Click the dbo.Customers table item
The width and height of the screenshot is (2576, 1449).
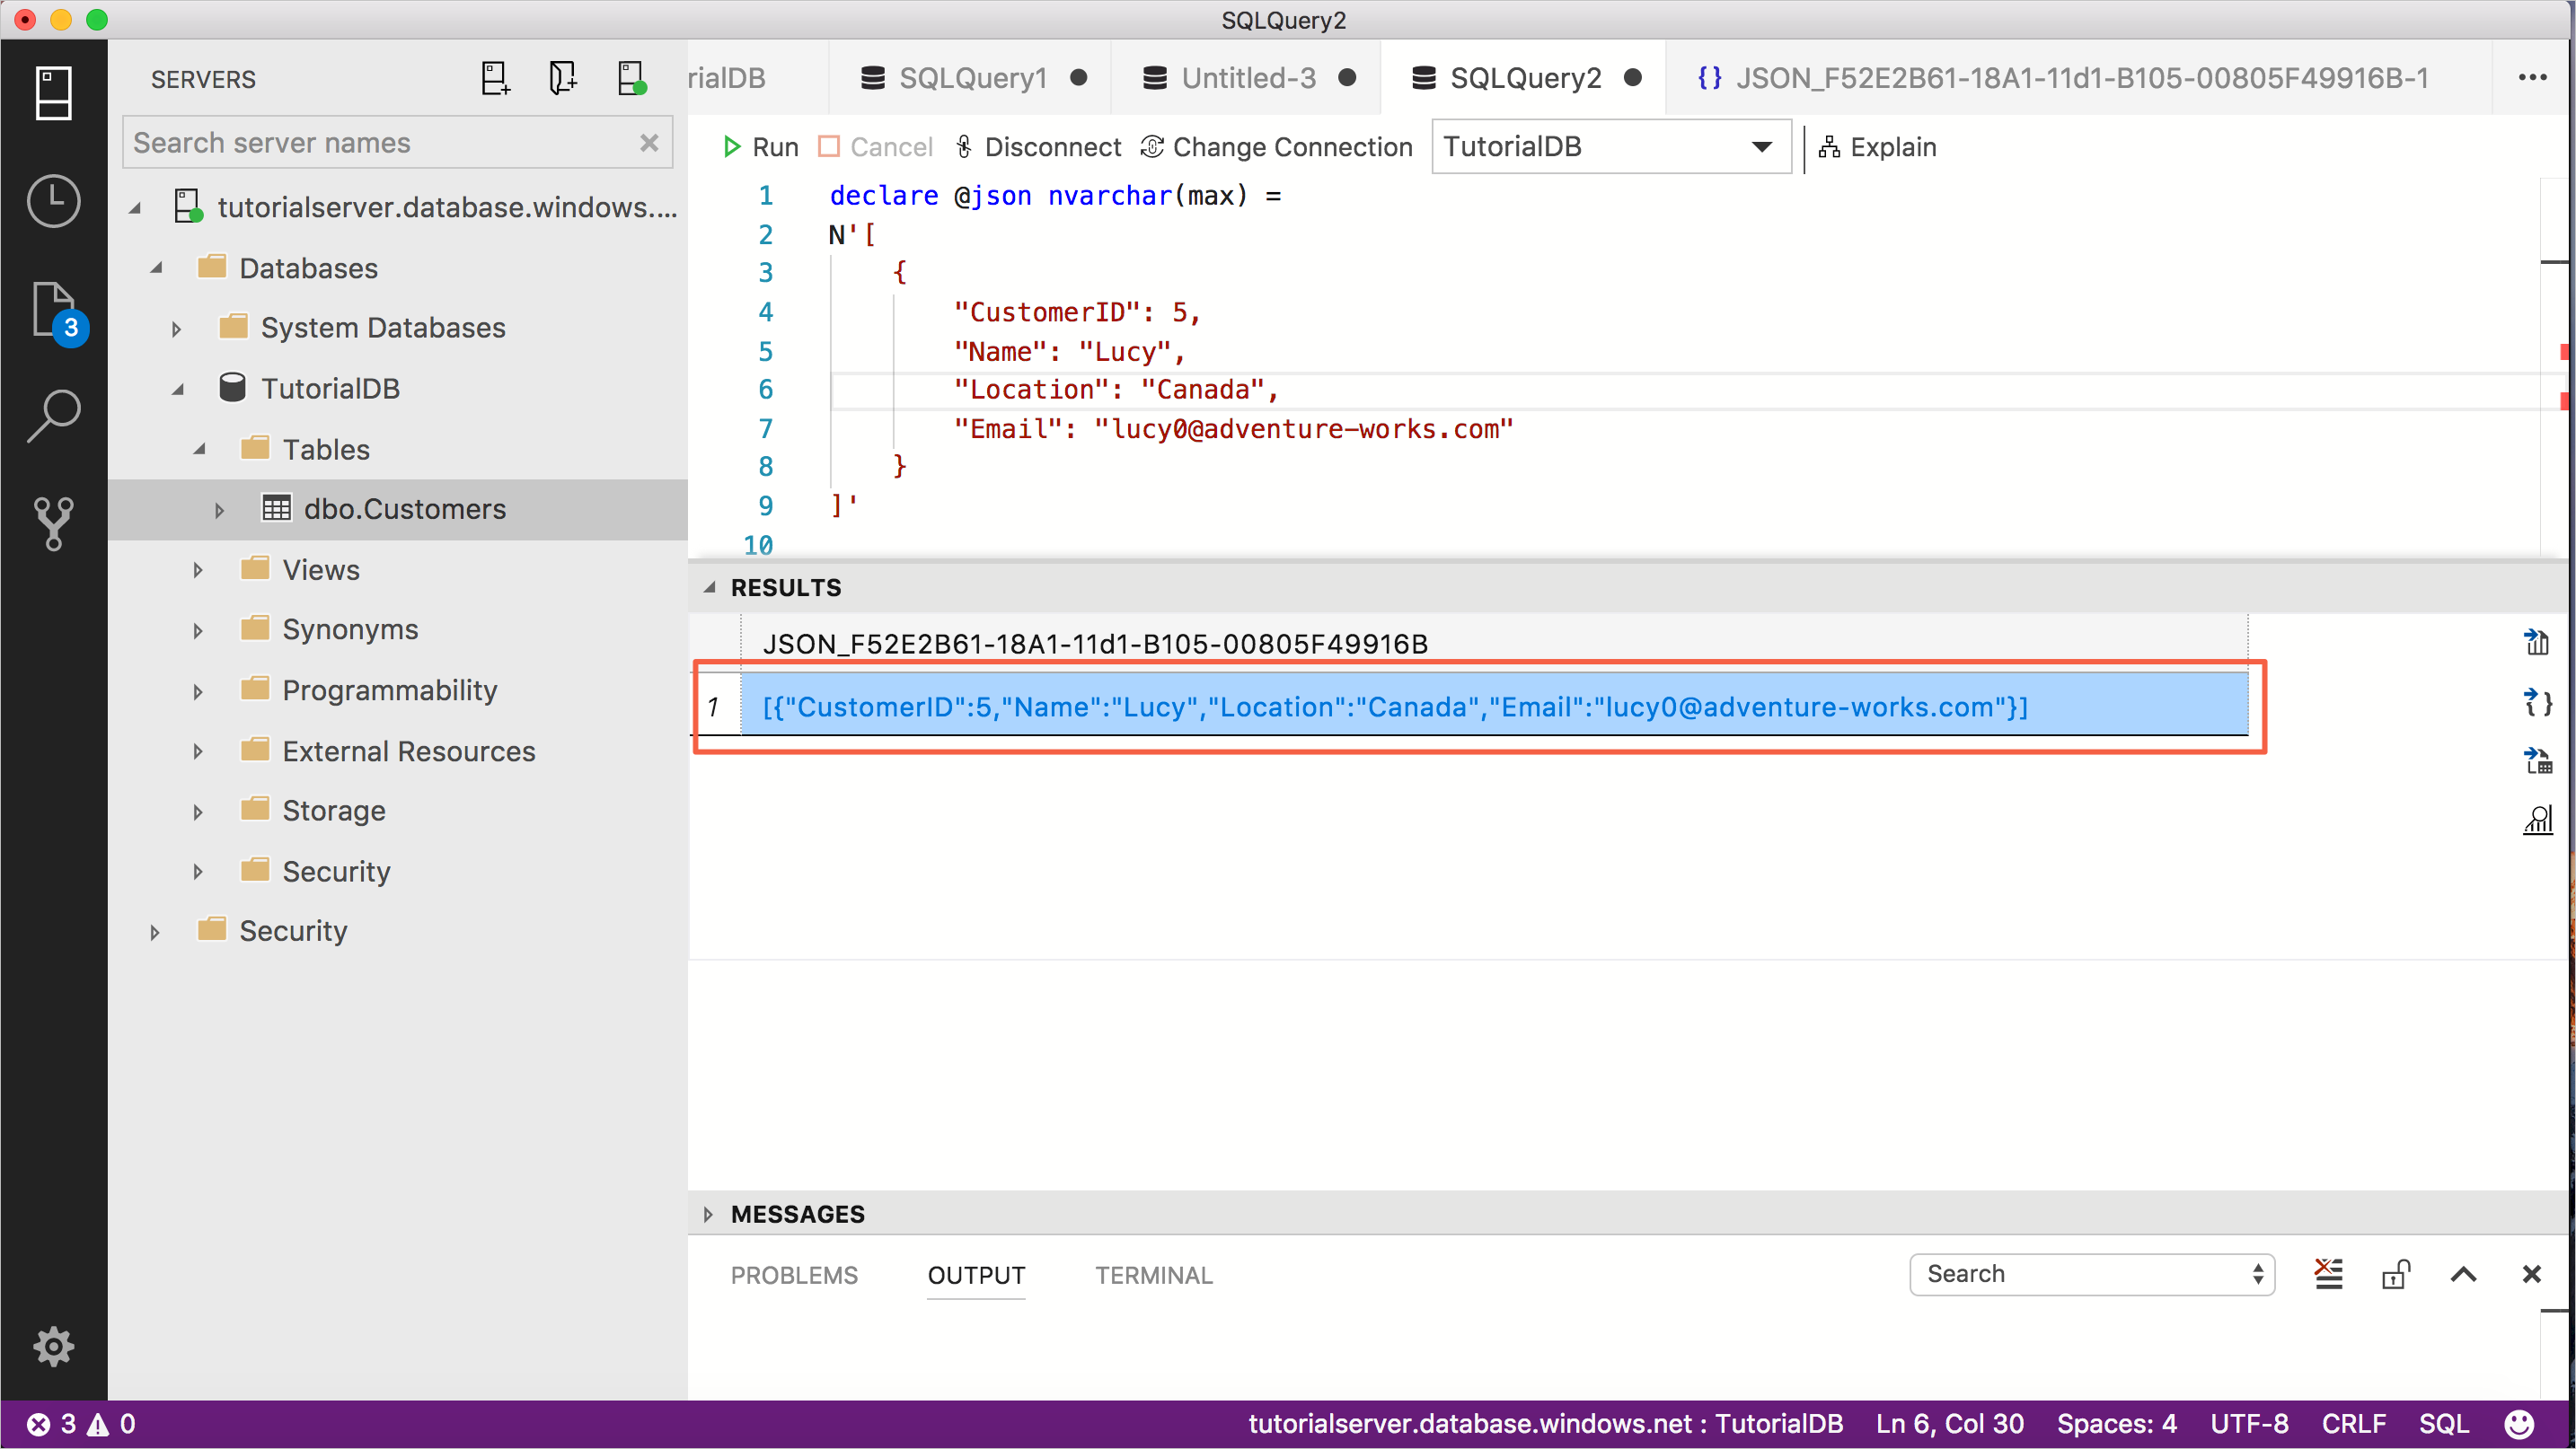tap(403, 510)
